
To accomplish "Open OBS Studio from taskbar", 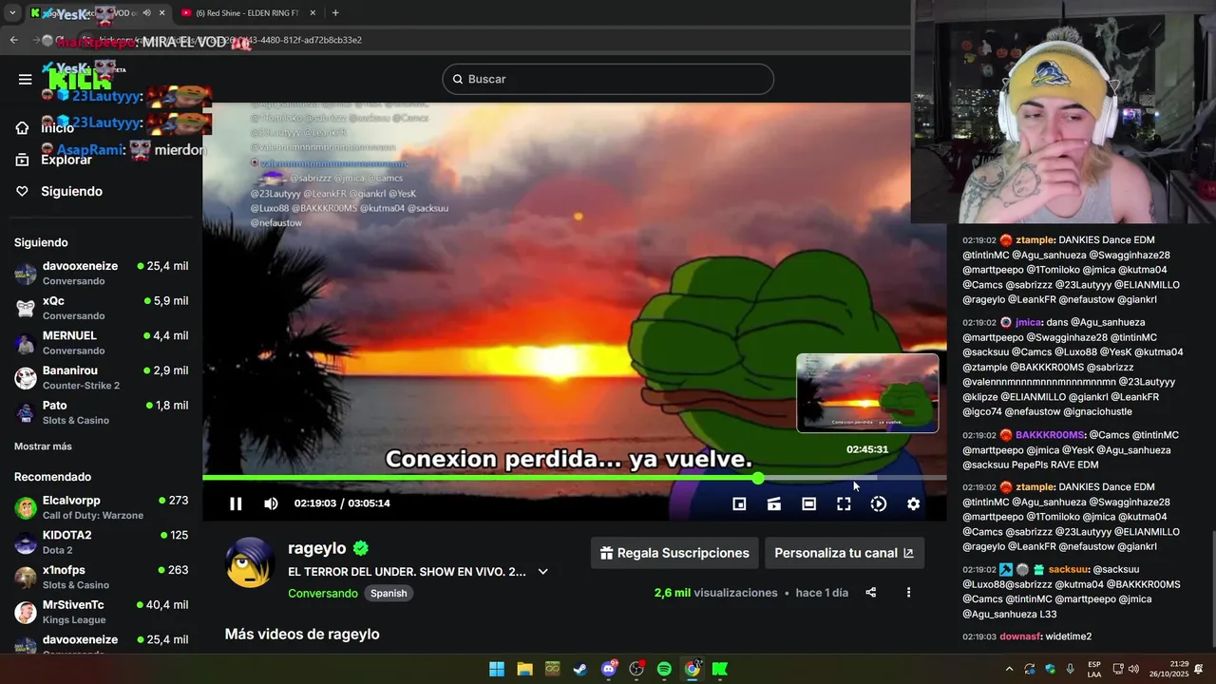I will click(x=636, y=669).
